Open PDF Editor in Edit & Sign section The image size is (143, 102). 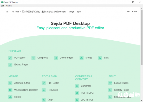pos(53,83)
